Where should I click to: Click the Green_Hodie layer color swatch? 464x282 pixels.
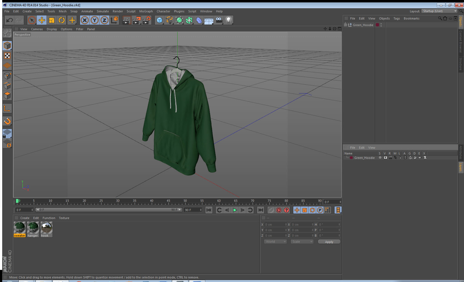351,158
